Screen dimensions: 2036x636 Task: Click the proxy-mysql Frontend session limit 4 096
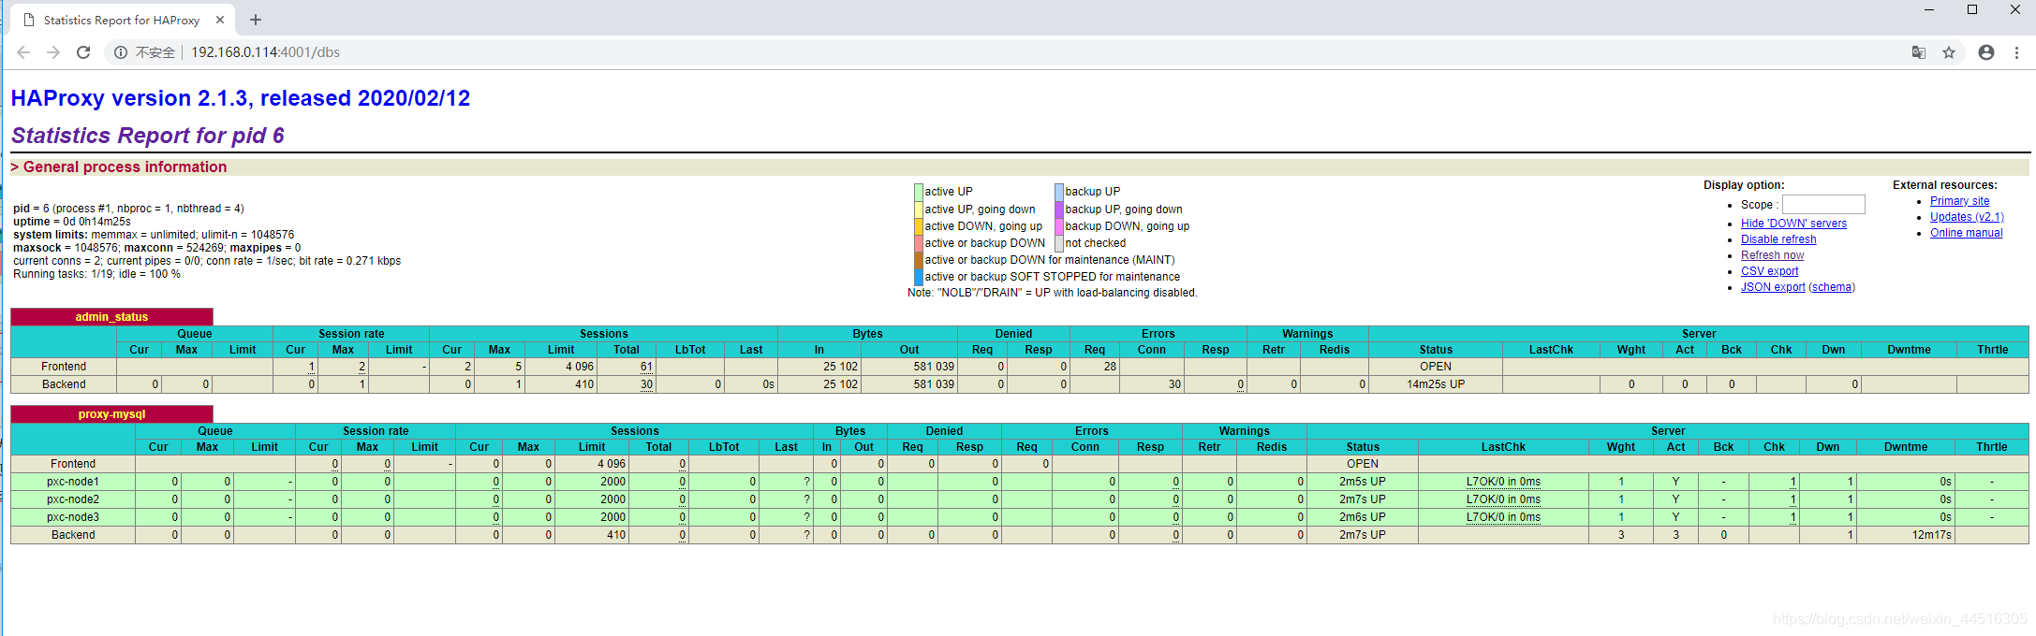click(612, 464)
